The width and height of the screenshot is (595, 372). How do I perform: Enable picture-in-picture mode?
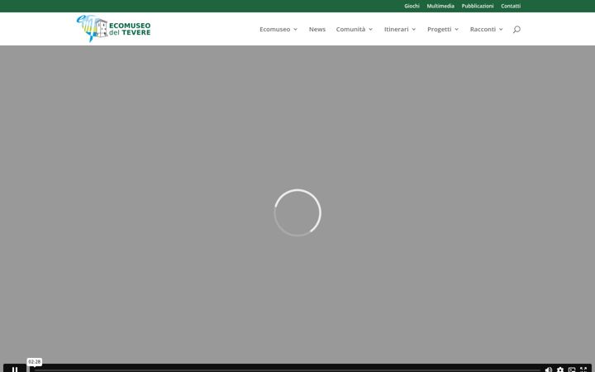[x=572, y=370]
